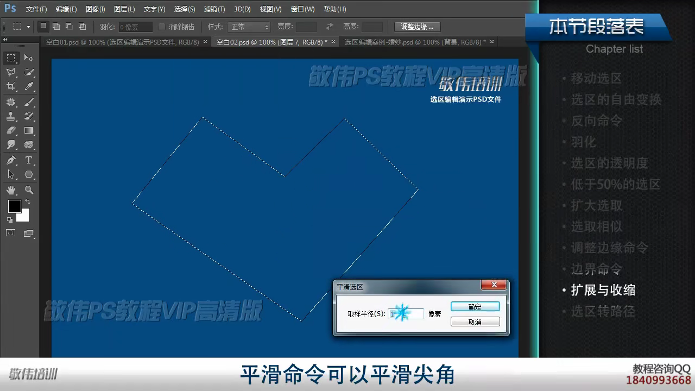Viewport: 695px width, 391px height.
Task: Select the Path Selection tool
Action: [11, 174]
